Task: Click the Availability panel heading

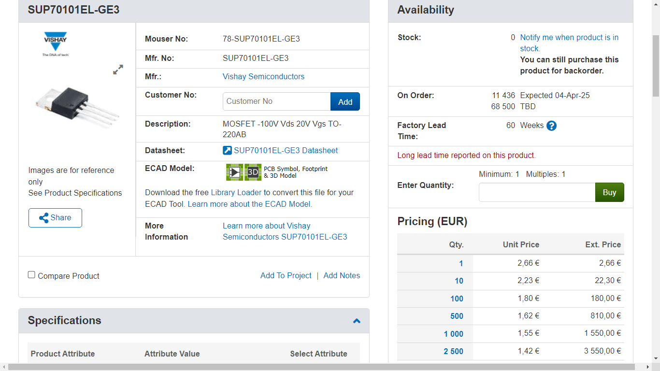Action: click(x=426, y=10)
